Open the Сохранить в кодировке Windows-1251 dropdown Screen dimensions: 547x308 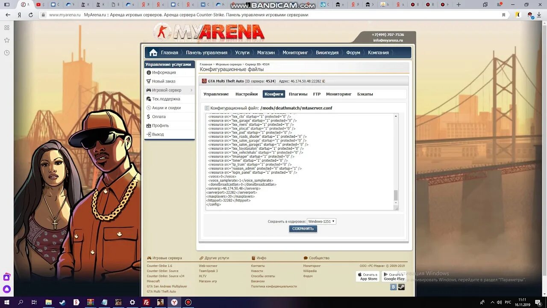click(321, 221)
